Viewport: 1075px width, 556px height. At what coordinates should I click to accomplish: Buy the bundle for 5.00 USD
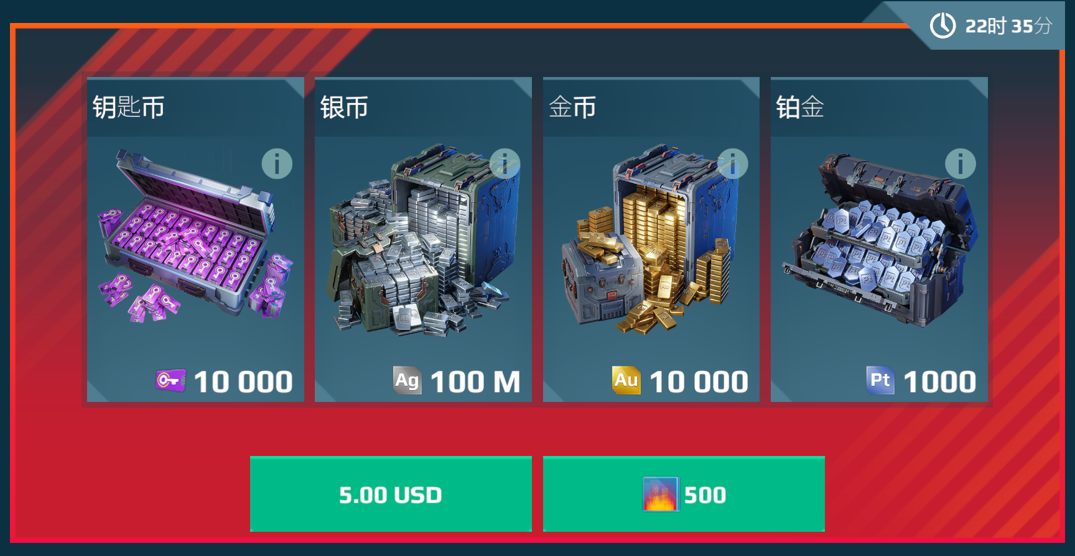tap(391, 494)
